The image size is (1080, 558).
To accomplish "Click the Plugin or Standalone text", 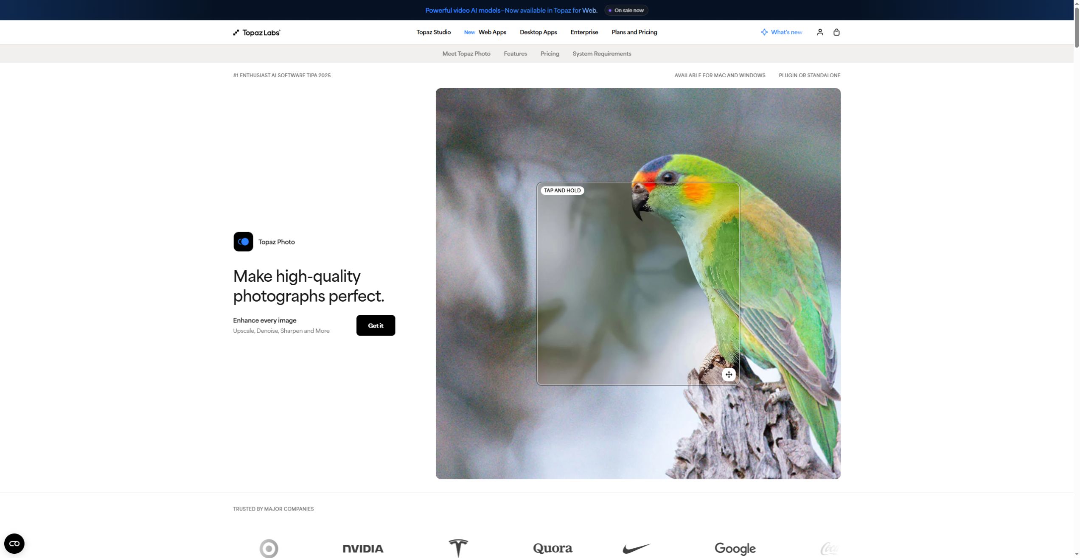I will 809,76.
